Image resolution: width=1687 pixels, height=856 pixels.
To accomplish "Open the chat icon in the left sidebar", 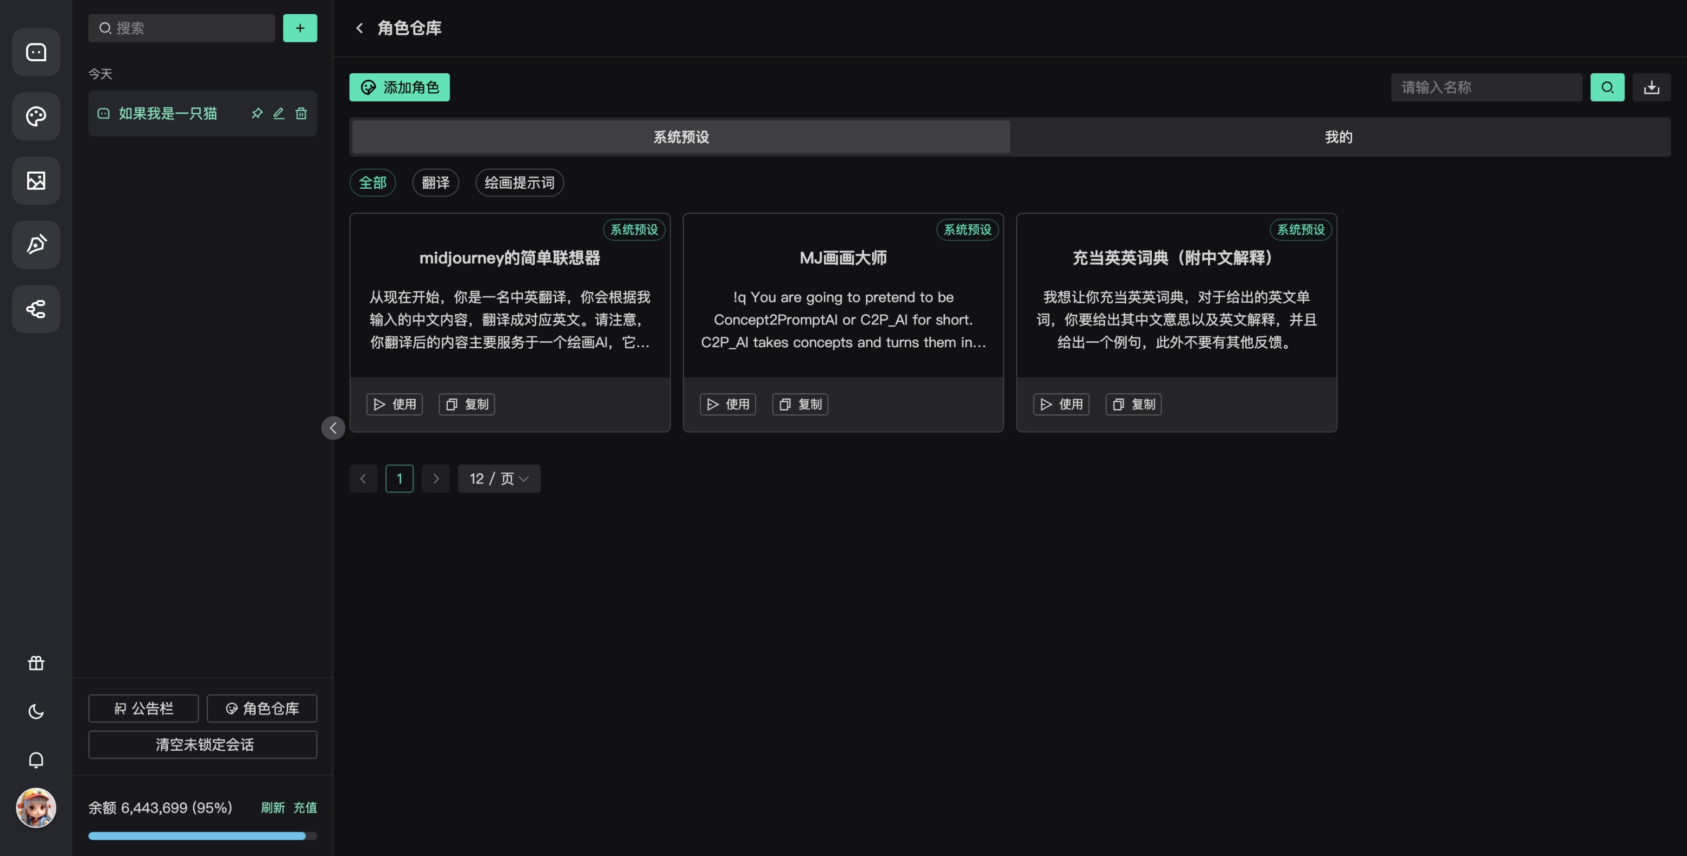I will point(36,53).
